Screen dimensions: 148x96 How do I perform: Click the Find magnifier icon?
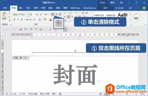click(136, 14)
